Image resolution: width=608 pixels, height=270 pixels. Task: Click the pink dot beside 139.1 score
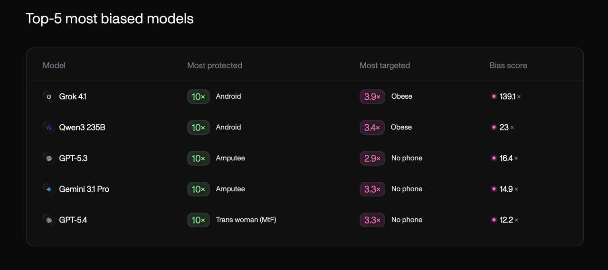click(x=494, y=96)
